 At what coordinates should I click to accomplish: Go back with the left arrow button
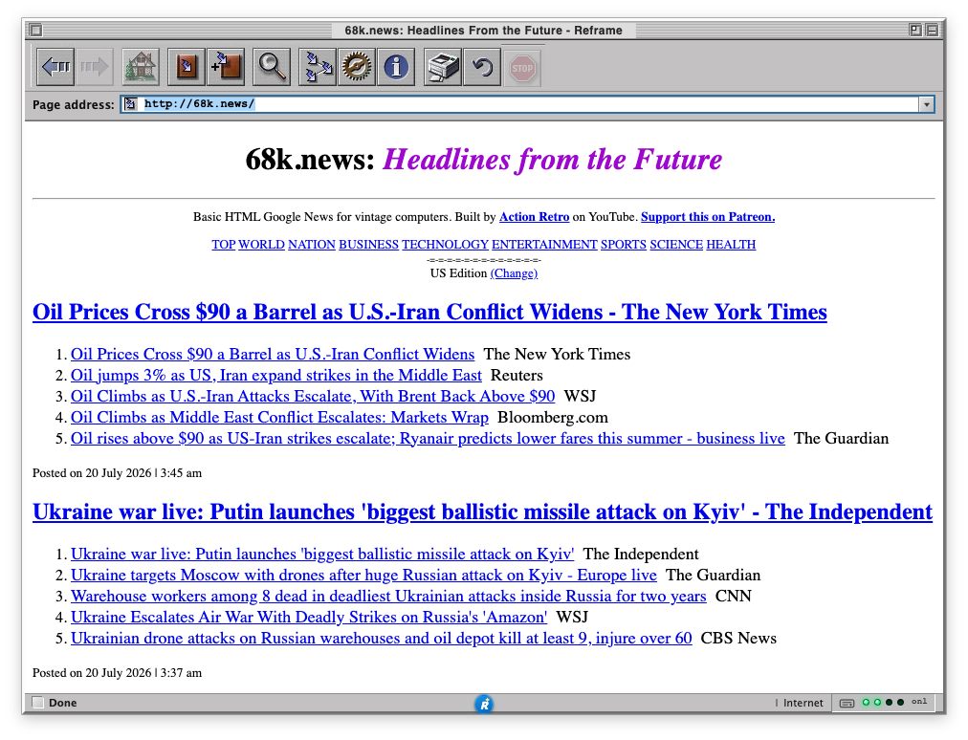pos(55,67)
